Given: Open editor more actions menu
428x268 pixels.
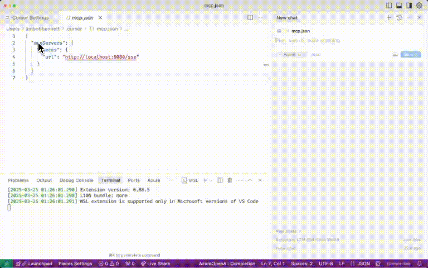Looking at the screenshot, I should coord(260,17).
